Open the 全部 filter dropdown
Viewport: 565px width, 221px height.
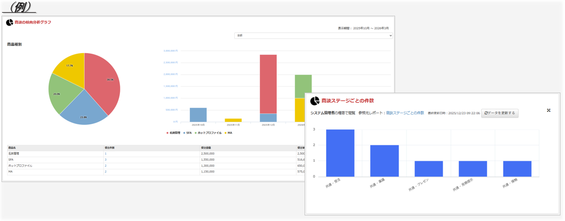click(313, 35)
